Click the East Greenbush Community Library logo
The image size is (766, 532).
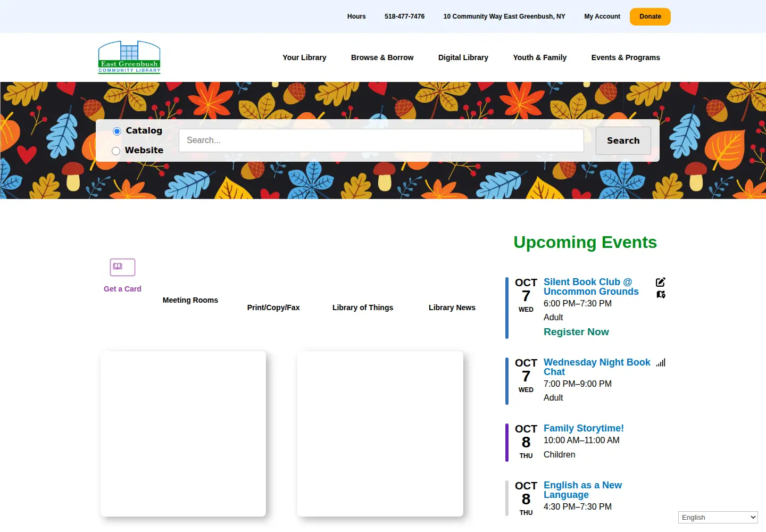tap(129, 57)
